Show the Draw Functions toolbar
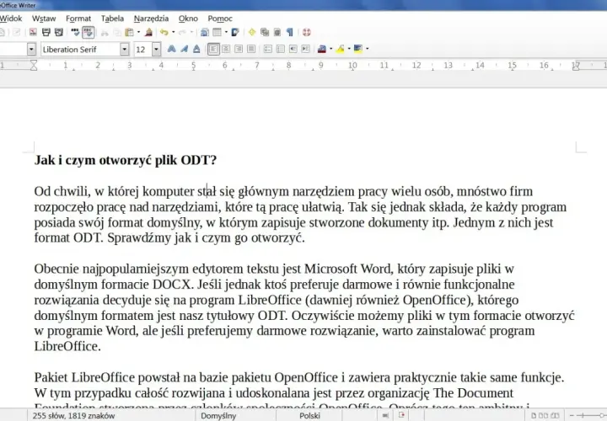Viewport: 607px width, 421px height. (235, 33)
